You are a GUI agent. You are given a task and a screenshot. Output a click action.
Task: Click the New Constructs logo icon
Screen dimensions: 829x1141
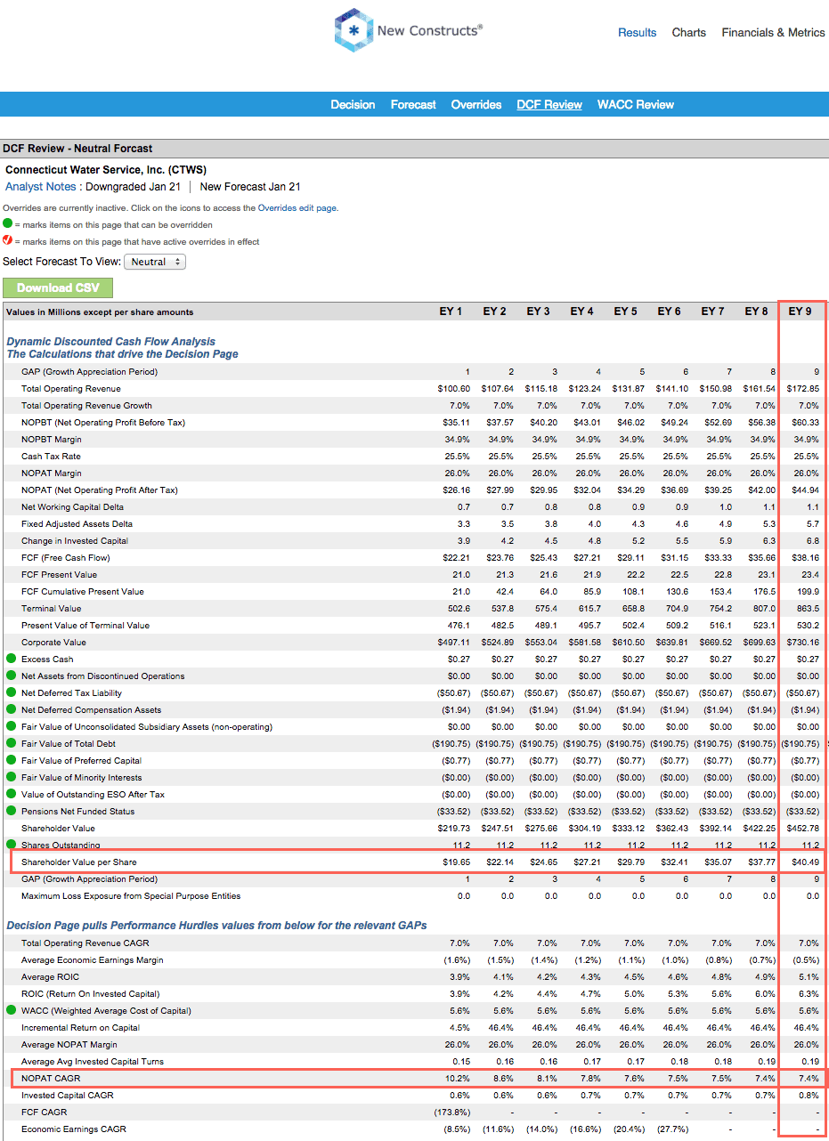pyautogui.click(x=353, y=29)
